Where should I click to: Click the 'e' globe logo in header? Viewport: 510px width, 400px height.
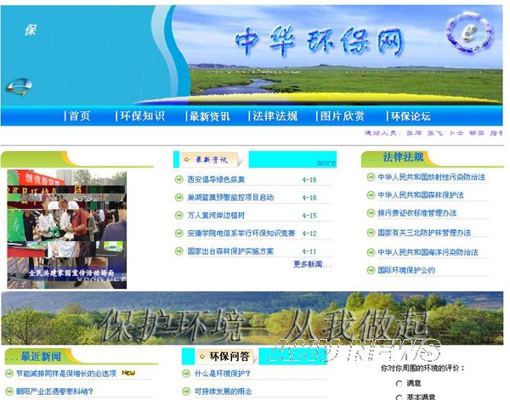[469, 34]
